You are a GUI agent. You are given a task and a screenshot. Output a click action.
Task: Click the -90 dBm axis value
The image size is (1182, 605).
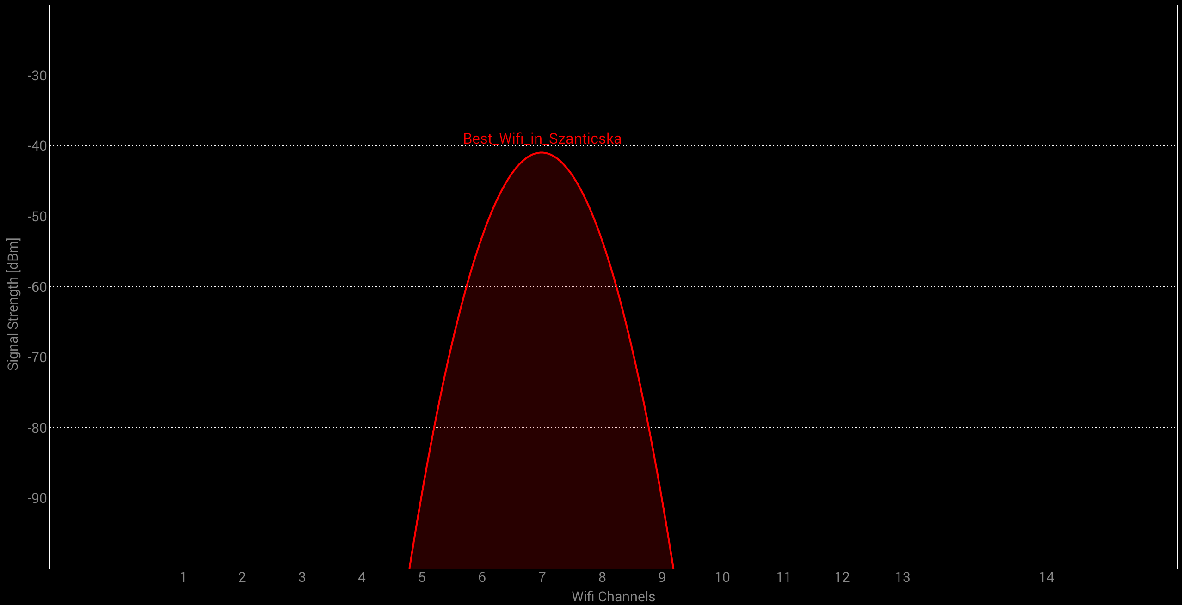37,498
